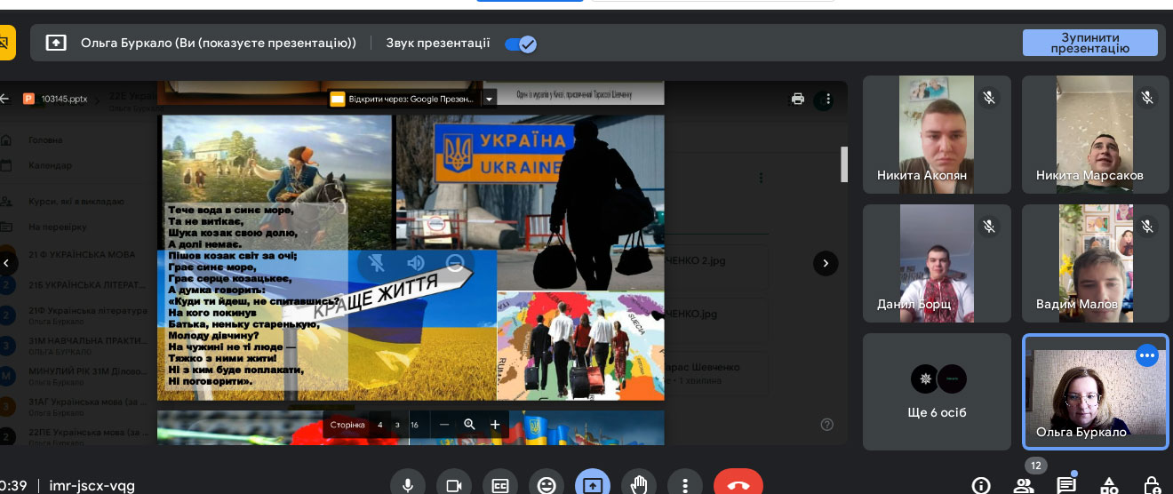Go to next file with right arrow
Screen dimensions: 1173x494
[x=826, y=263]
